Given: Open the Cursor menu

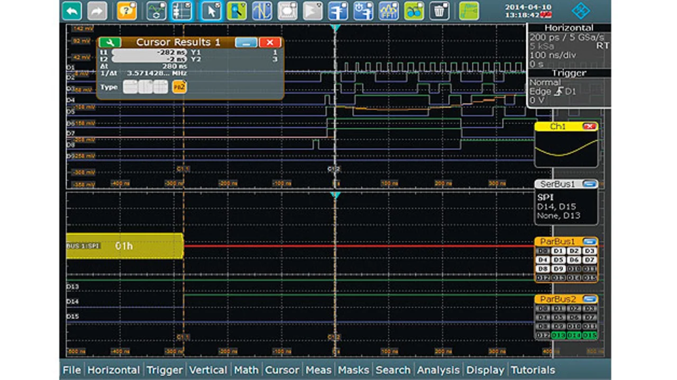Looking at the screenshot, I should [x=282, y=370].
